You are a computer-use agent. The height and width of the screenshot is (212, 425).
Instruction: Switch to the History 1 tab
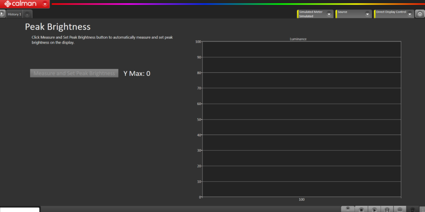(x=14, y=14)
